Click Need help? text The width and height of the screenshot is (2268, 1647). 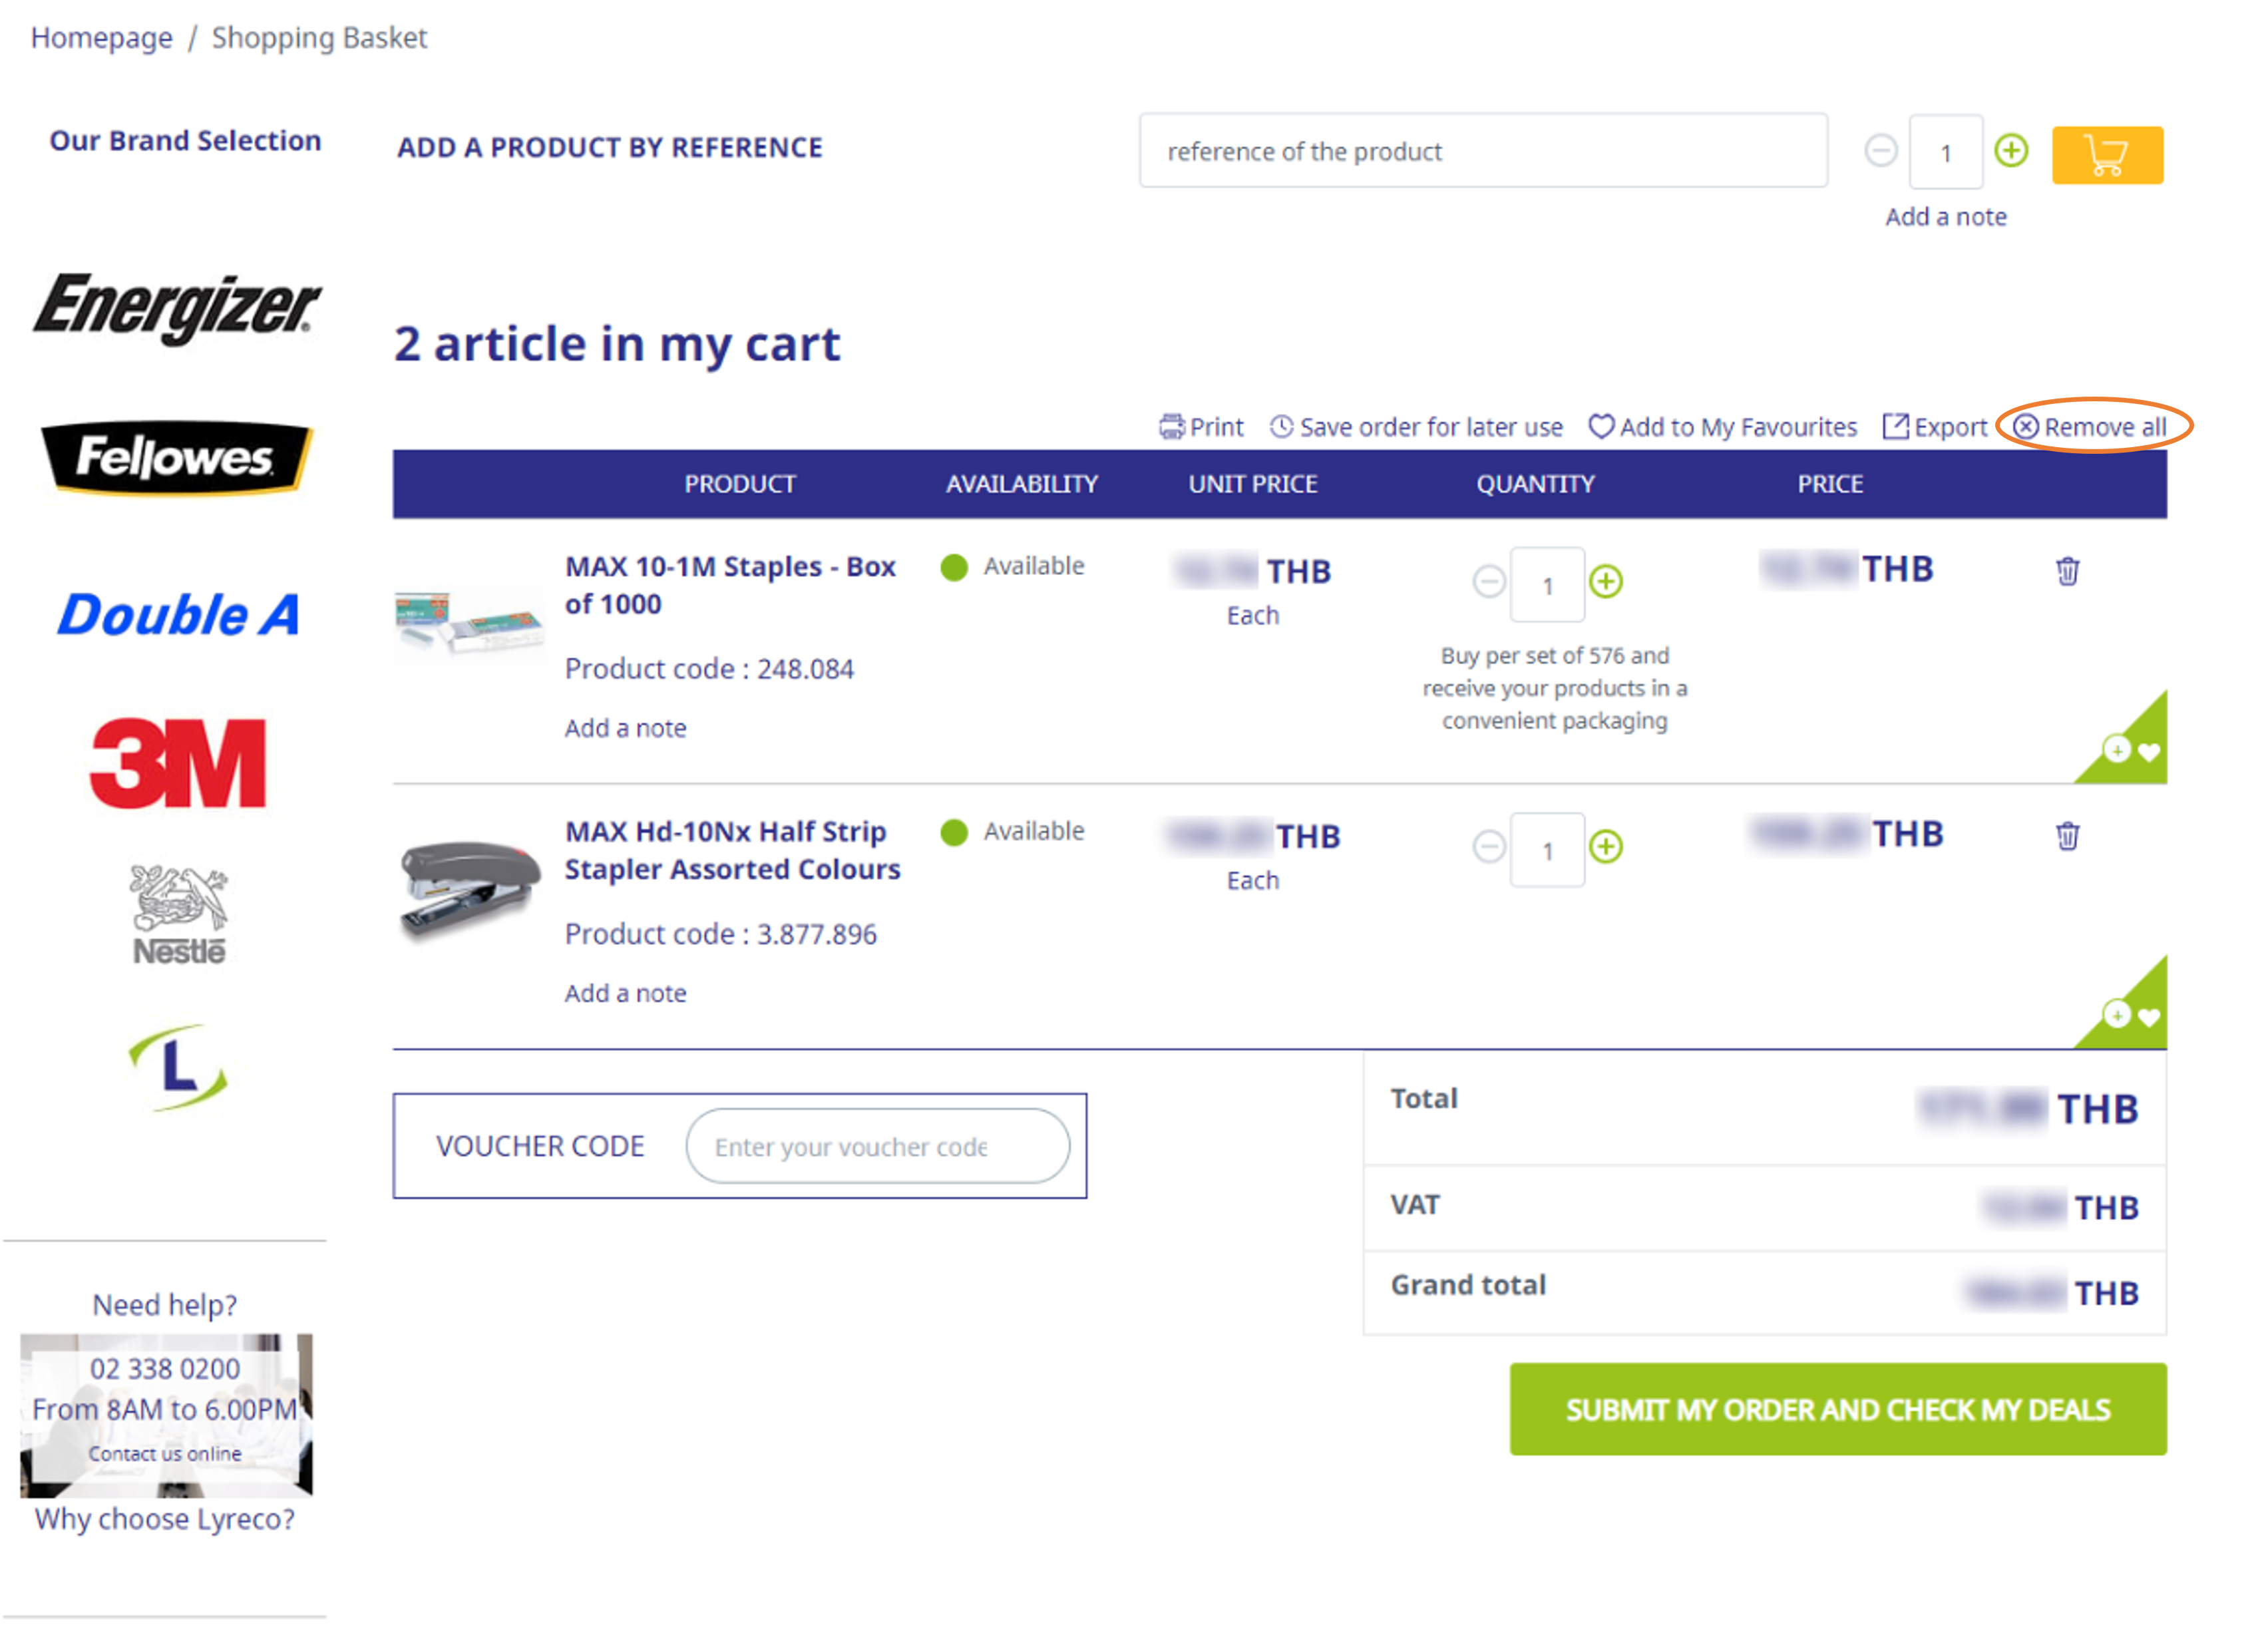pos(165,1305)
